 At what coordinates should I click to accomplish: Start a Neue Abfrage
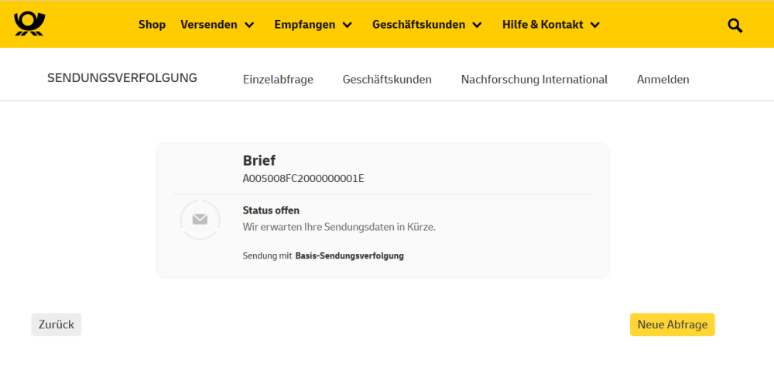672,324
